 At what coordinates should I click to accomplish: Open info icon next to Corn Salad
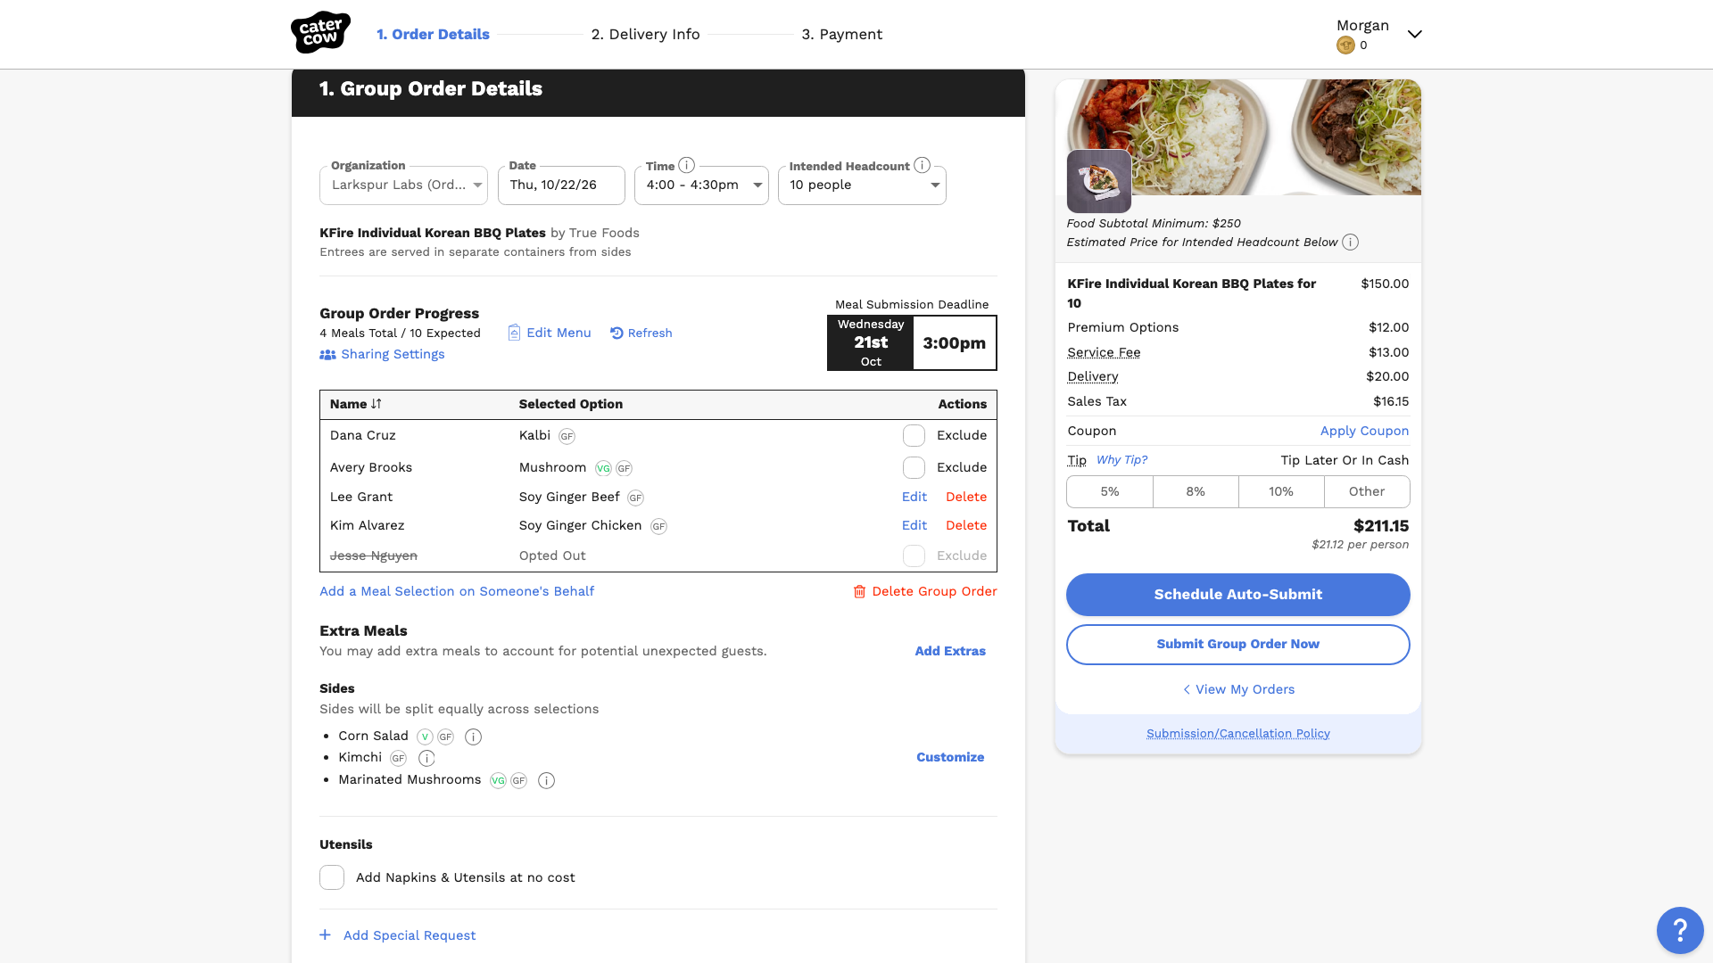pyautogui.click(x=474, y=737)
